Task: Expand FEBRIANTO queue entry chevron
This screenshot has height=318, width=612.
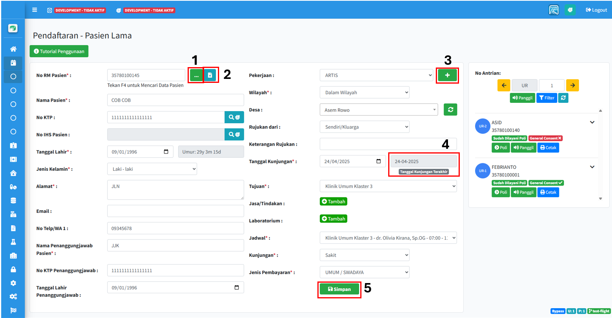Action: pyautogui.click(x=592, y=167)
